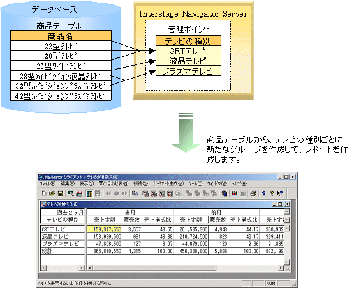
Task: Click the Save floppy disk icon
Action: pos(61,193)
